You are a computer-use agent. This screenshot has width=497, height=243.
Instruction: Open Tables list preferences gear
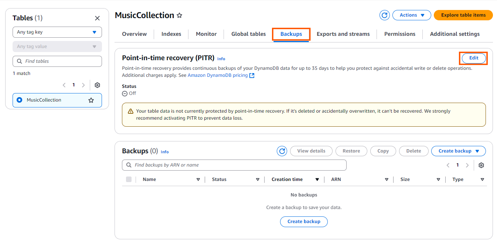coord(97,85)
